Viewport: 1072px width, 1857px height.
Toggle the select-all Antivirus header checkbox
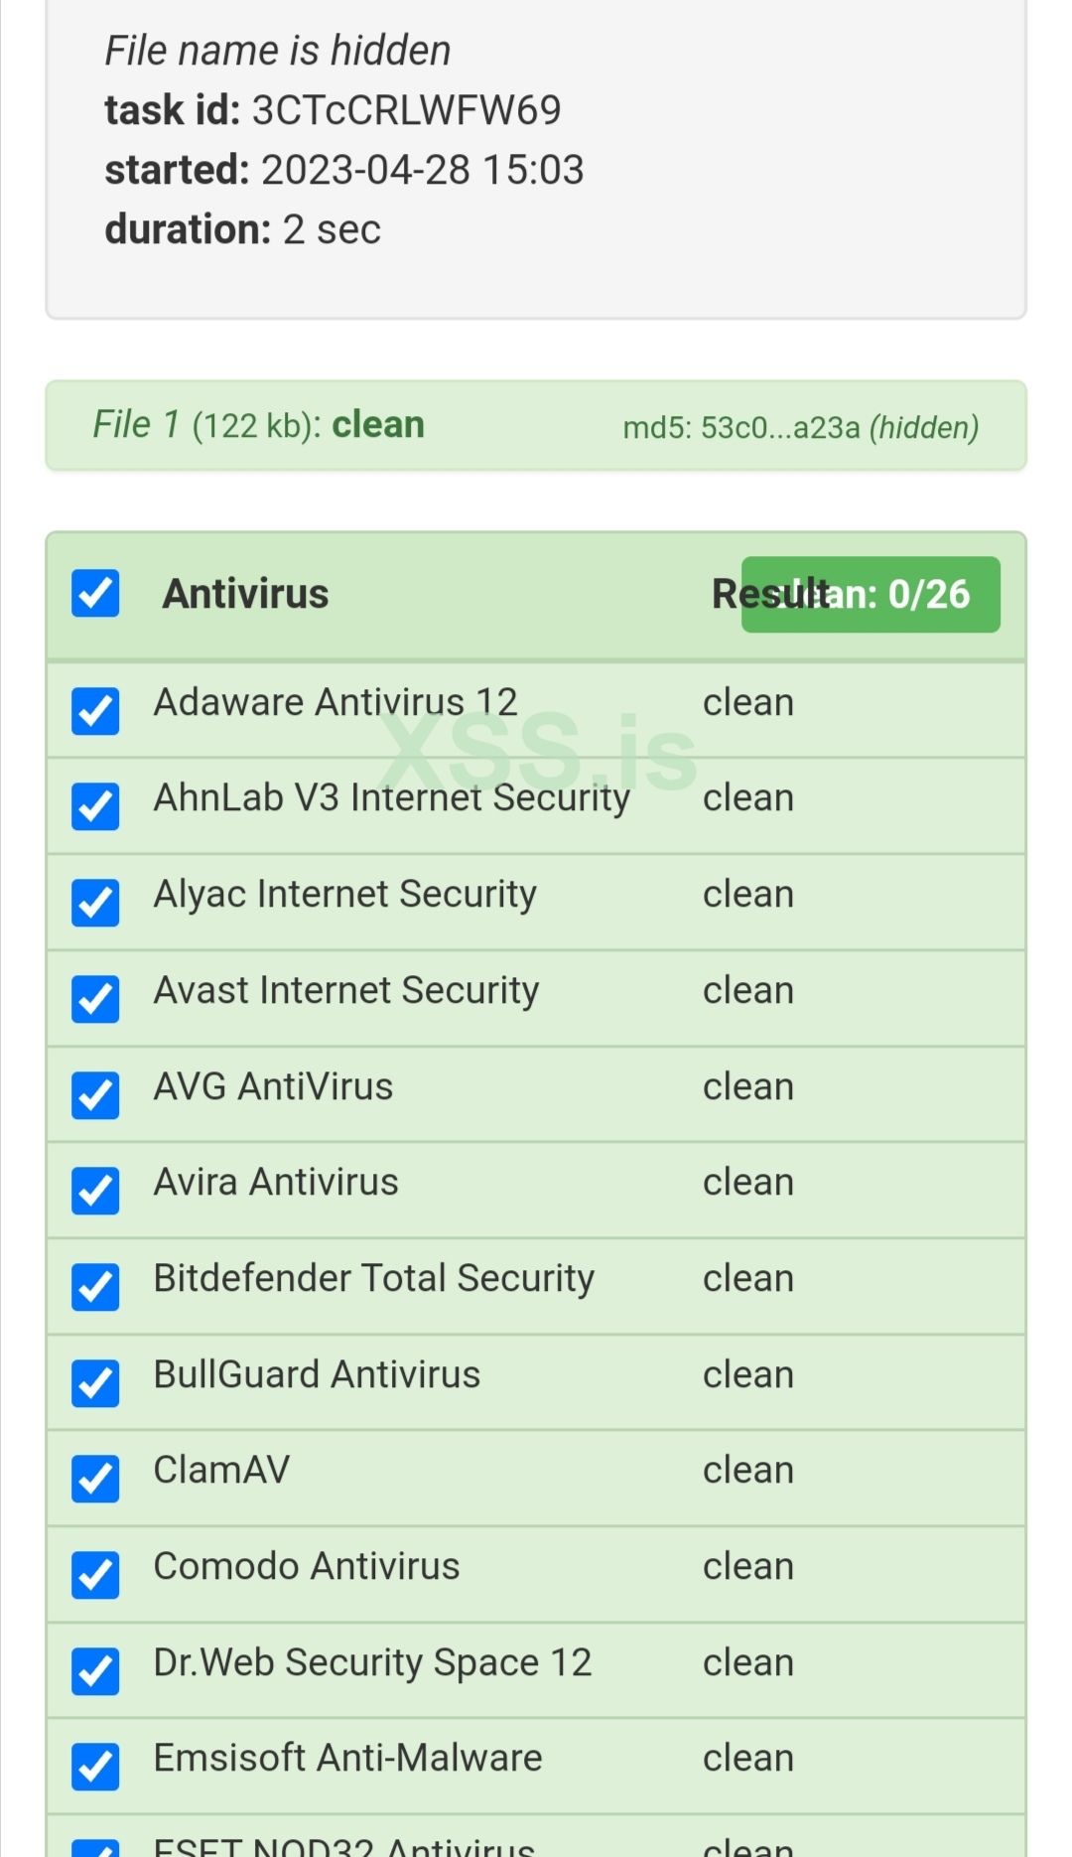click(95, 593)
